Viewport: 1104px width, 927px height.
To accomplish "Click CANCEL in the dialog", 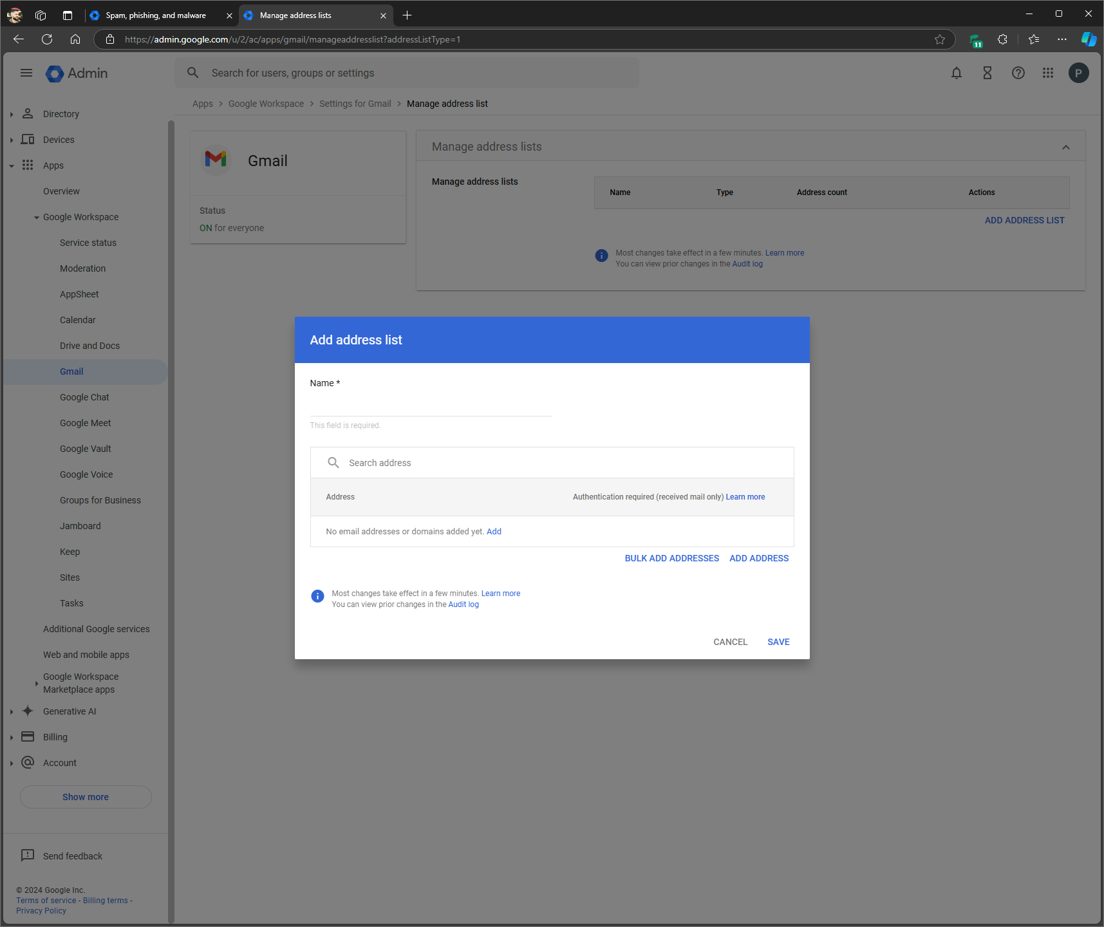I will [731, 642].
